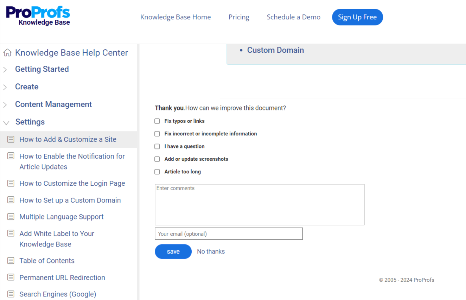Click document icon next to Multiple Language Support

pyautogui.click(x=11, y=217)
